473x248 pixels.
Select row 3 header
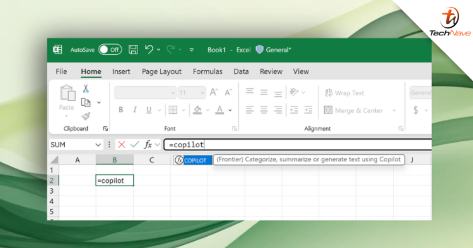click(x=52, y=191)
